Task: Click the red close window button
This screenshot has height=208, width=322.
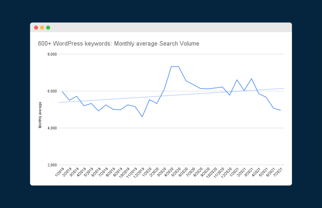Action: tap(36, 28)
